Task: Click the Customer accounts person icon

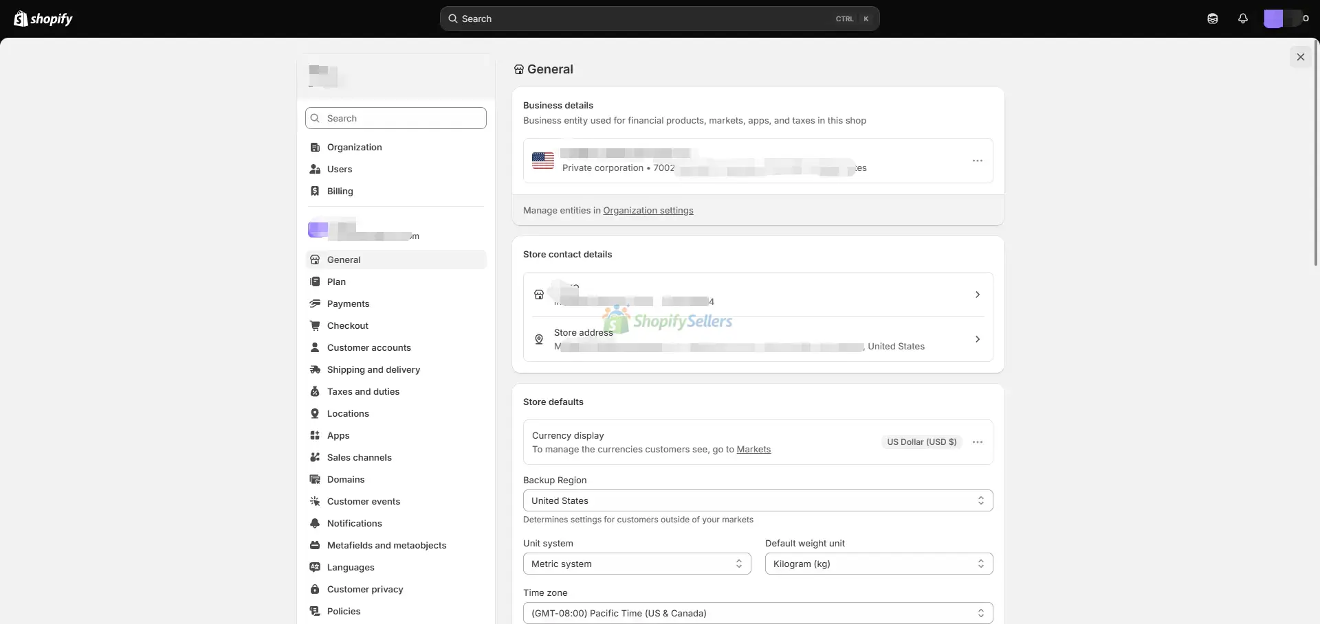Action: tap(315, 347)
